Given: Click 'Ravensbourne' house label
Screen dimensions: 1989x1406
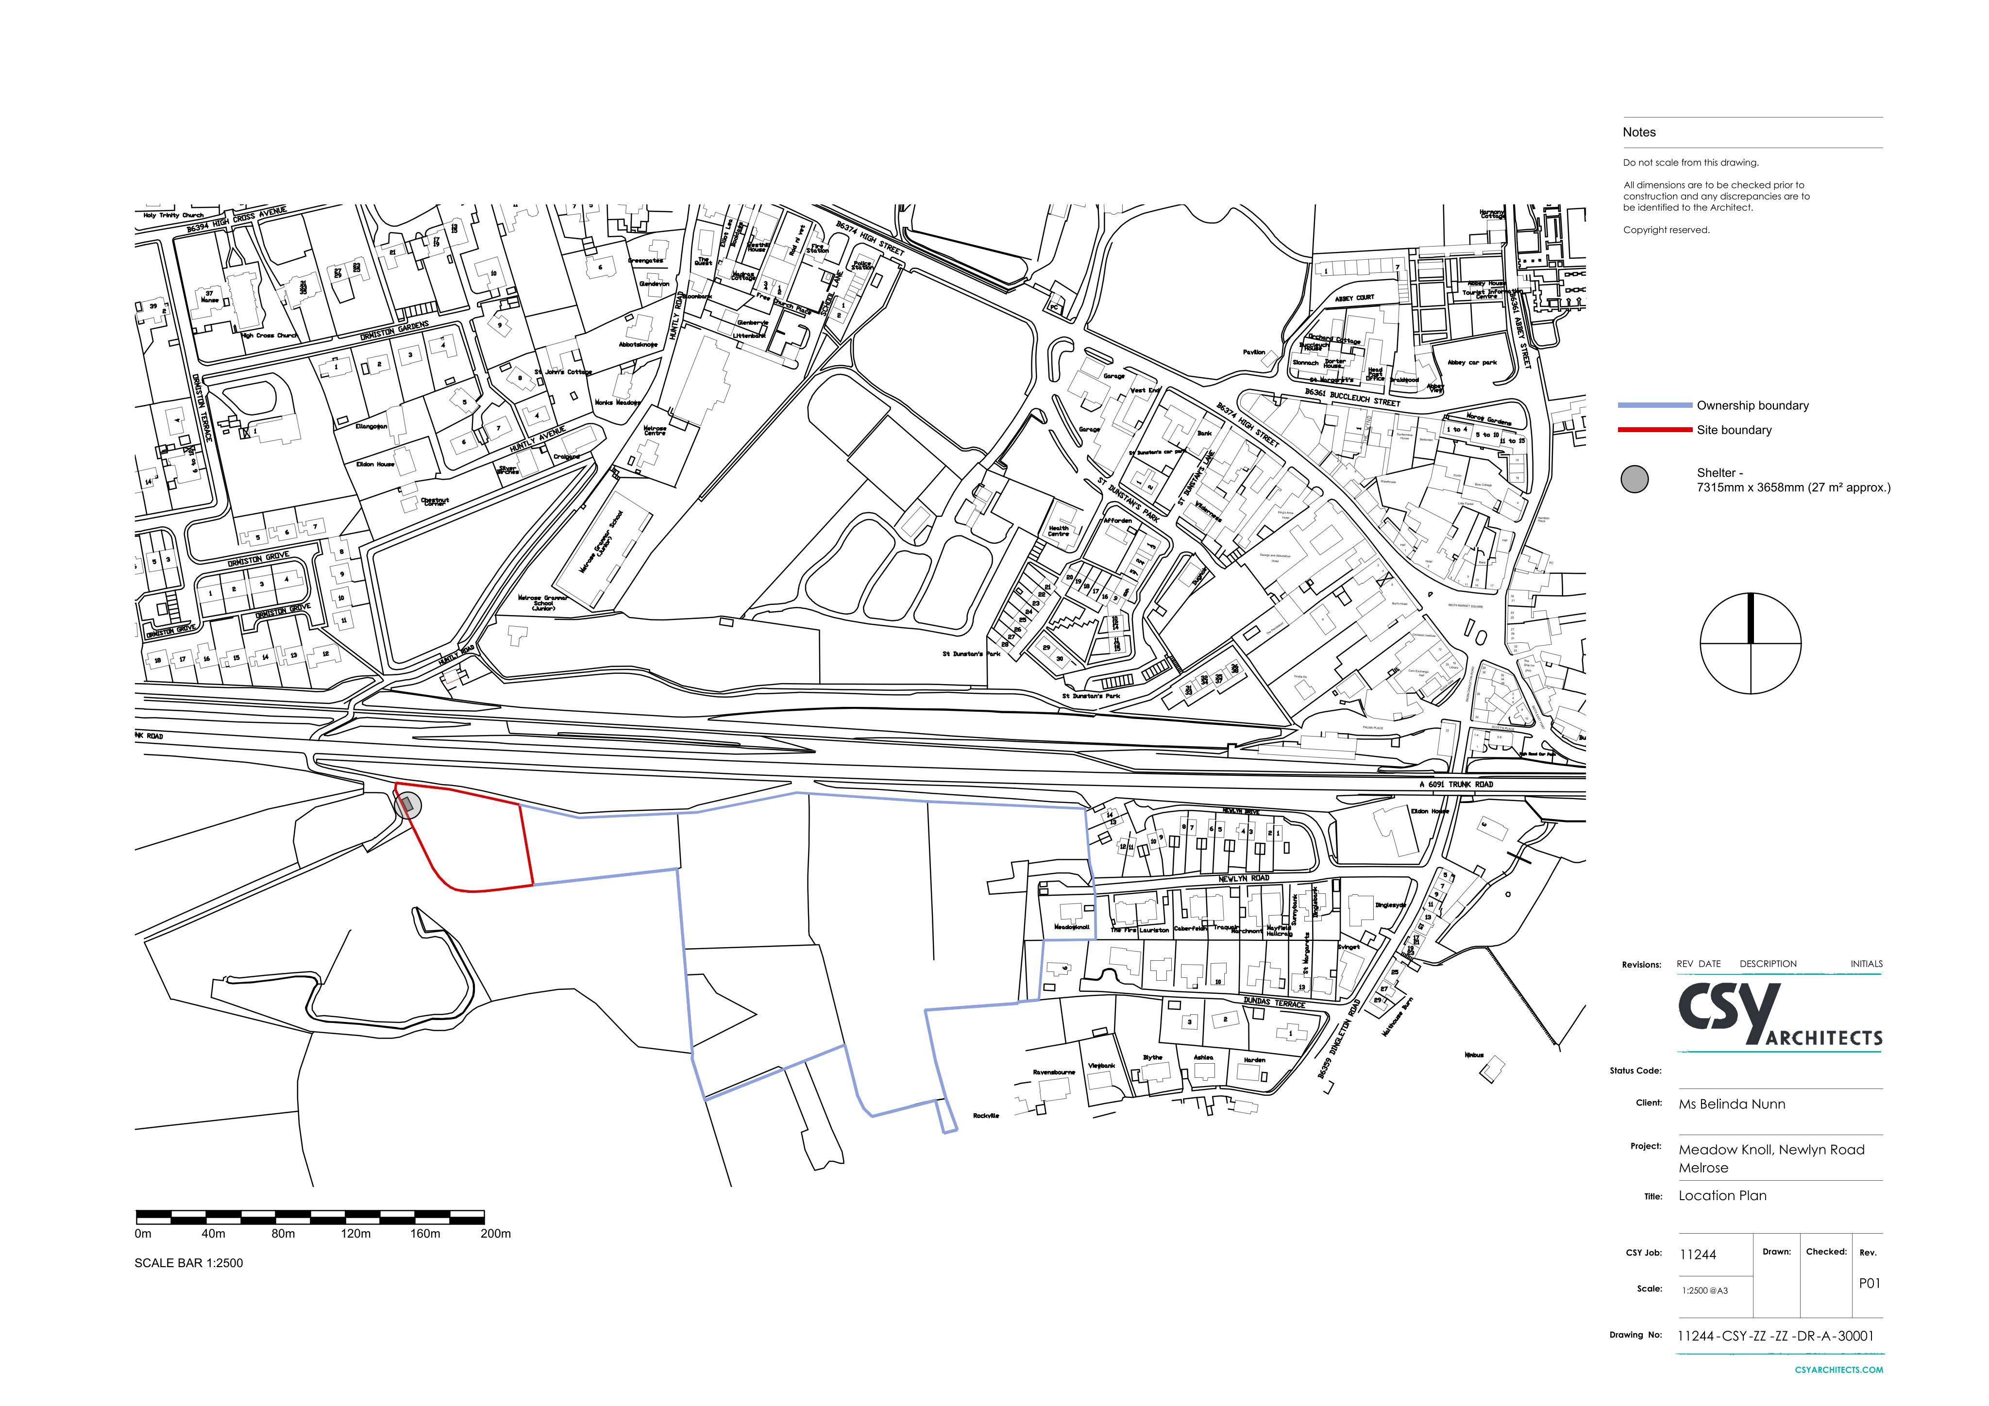Looking at the screenshot, I should tap(1053, 1072).
